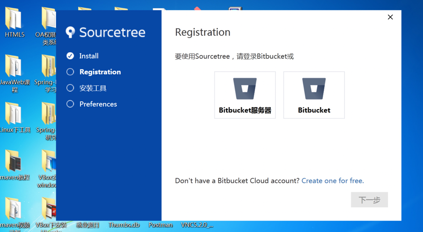The width and height of the screenshot is (423, 232).
Task: Open the JavaWeb课程 desktop folder
Action: click(14, 74)
